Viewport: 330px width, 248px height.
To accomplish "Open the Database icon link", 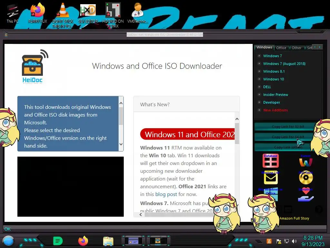I will 271,160.
